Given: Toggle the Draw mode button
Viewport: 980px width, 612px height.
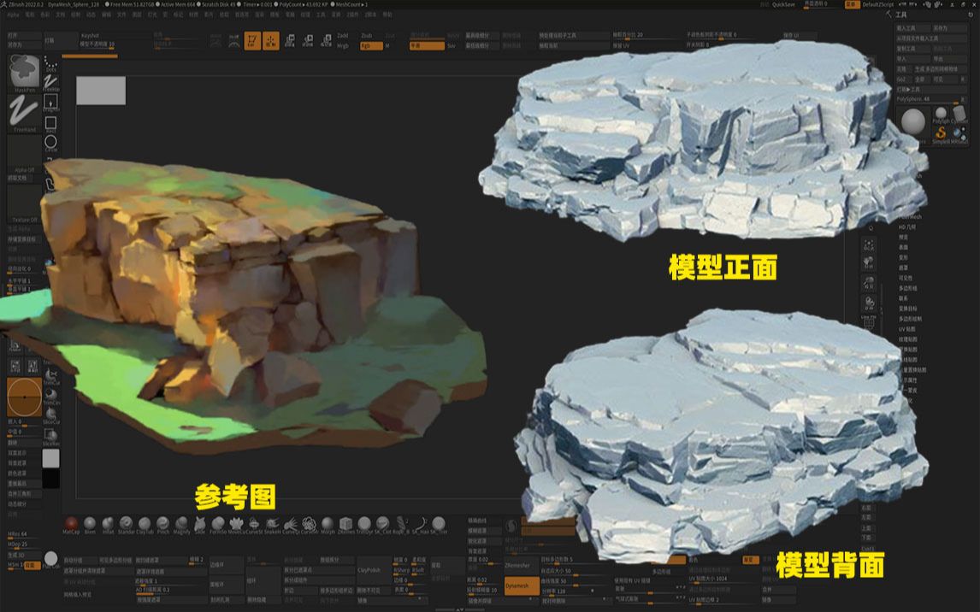Looking at the screenshot, I should pyautogui.click(x=271, y=40).
